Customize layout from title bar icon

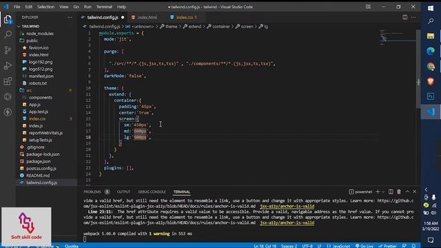(368, 7)
